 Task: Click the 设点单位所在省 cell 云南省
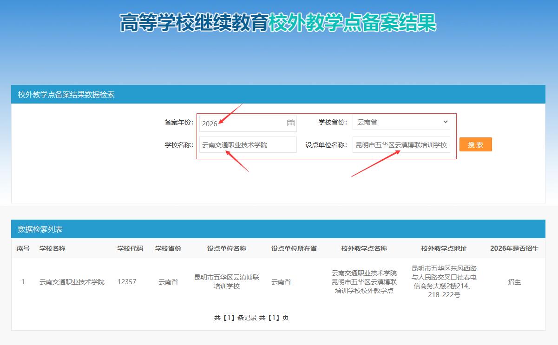pos(281,282)
